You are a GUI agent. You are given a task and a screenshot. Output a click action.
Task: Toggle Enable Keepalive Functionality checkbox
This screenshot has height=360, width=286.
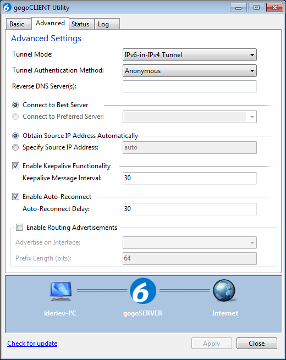(x=15, y=166)
